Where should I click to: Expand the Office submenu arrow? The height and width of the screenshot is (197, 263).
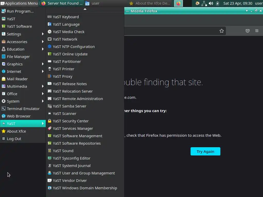(43, 94)
